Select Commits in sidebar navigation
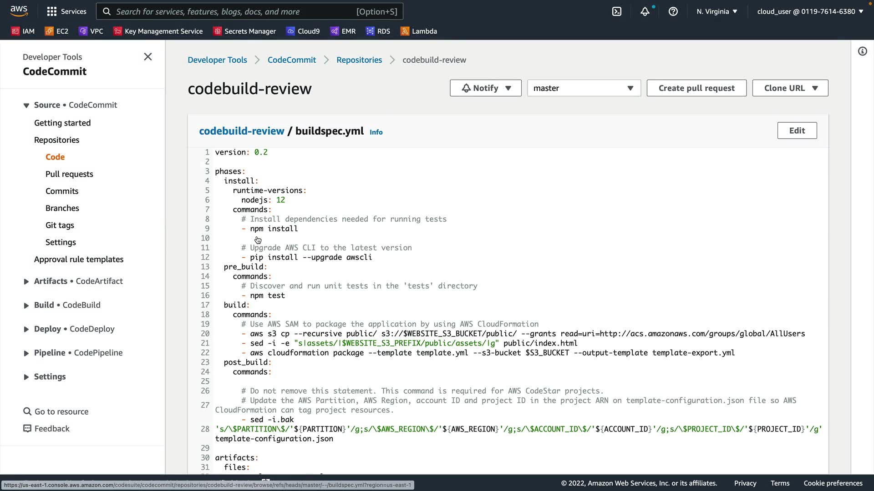This screenshot has width=874, height=491. [62, 191]
